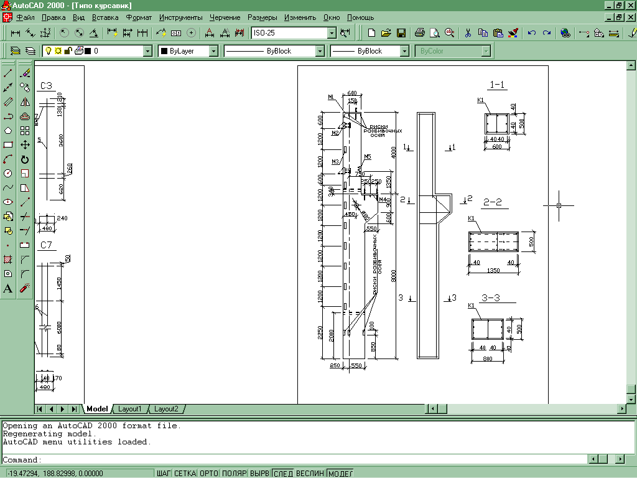
Task: Toggle СЕТКА grid display
Action: click(x=185, y=474)
